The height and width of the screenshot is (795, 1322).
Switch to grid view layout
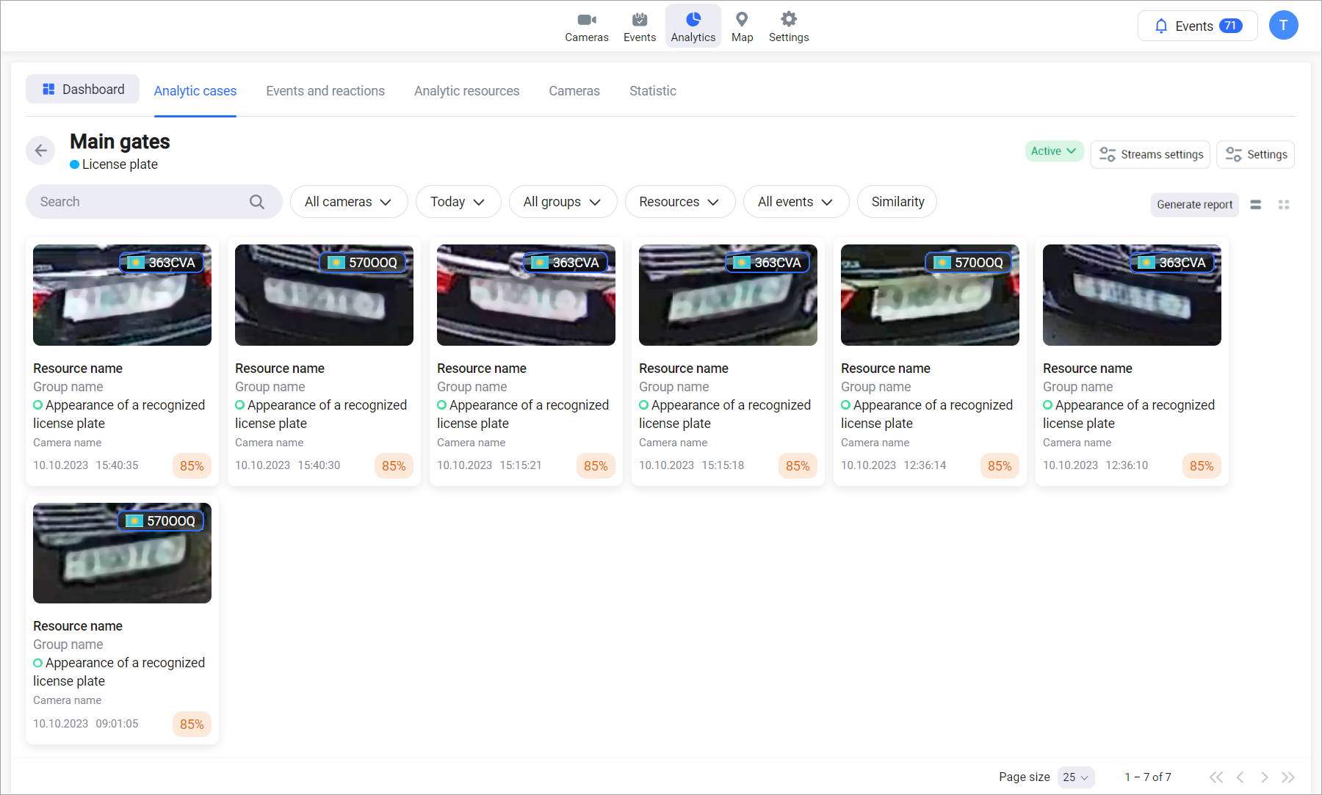[1284, 205]
